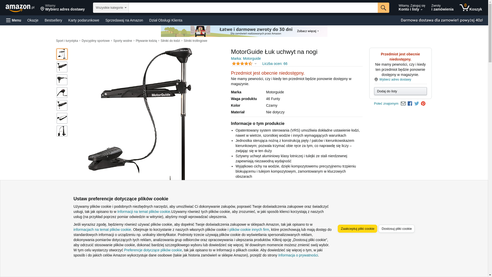This screenshot has width=492, height=277.
Task: Expand the Konto i listy dropdown
Action: tap(412, 8)
